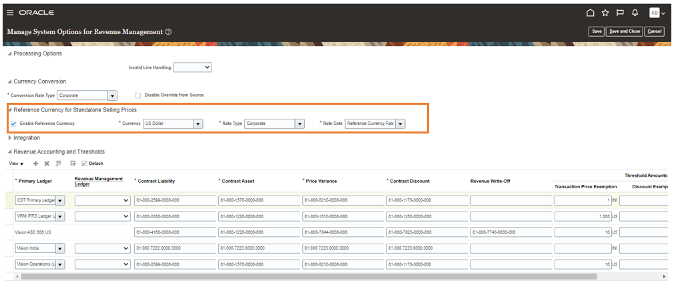Click the Cancel button

pyautogui.click(x=655, y=31)
